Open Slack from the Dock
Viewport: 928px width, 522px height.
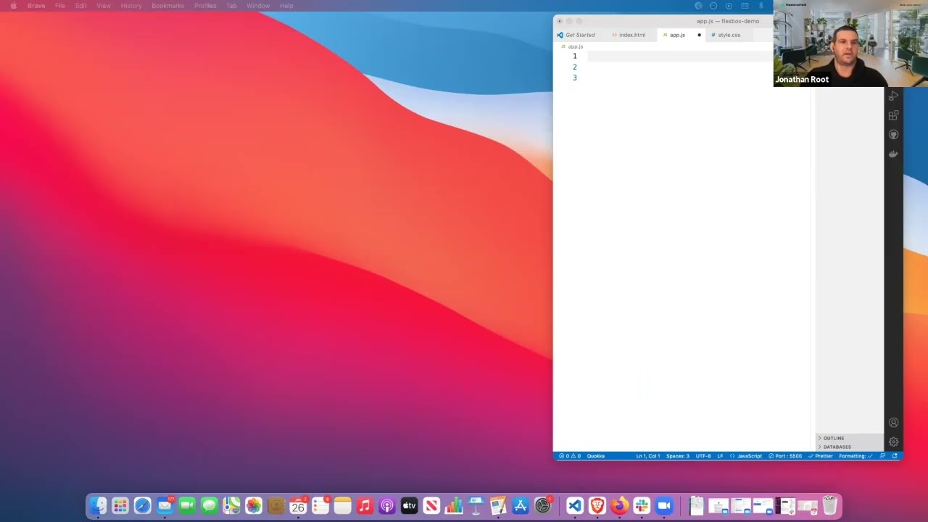coord(642,505)
